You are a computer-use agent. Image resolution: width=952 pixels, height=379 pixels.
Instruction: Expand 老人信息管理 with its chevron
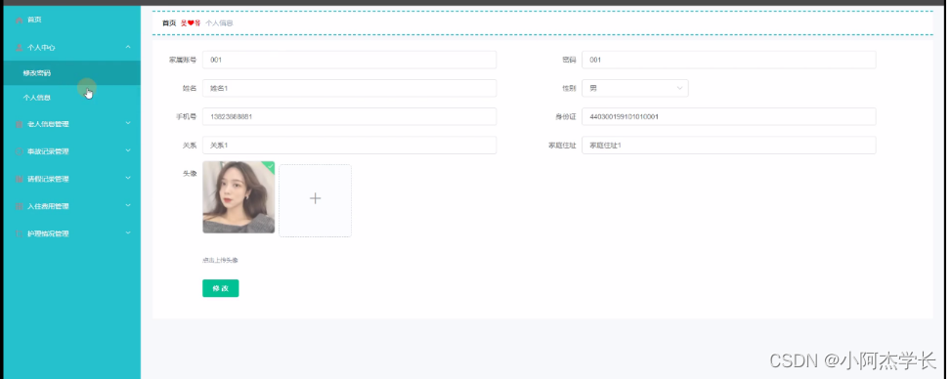128,123
